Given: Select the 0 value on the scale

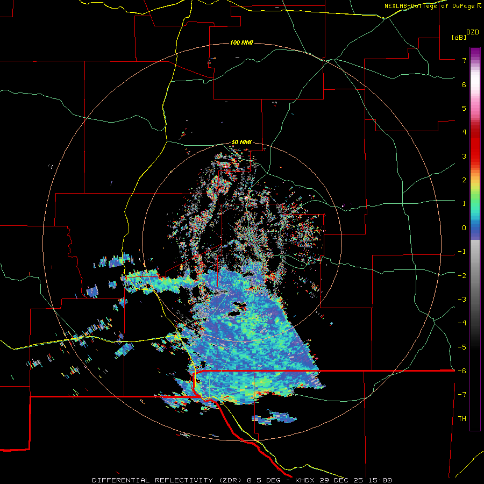Looking at the screenshot, I should tap(464, 228).
